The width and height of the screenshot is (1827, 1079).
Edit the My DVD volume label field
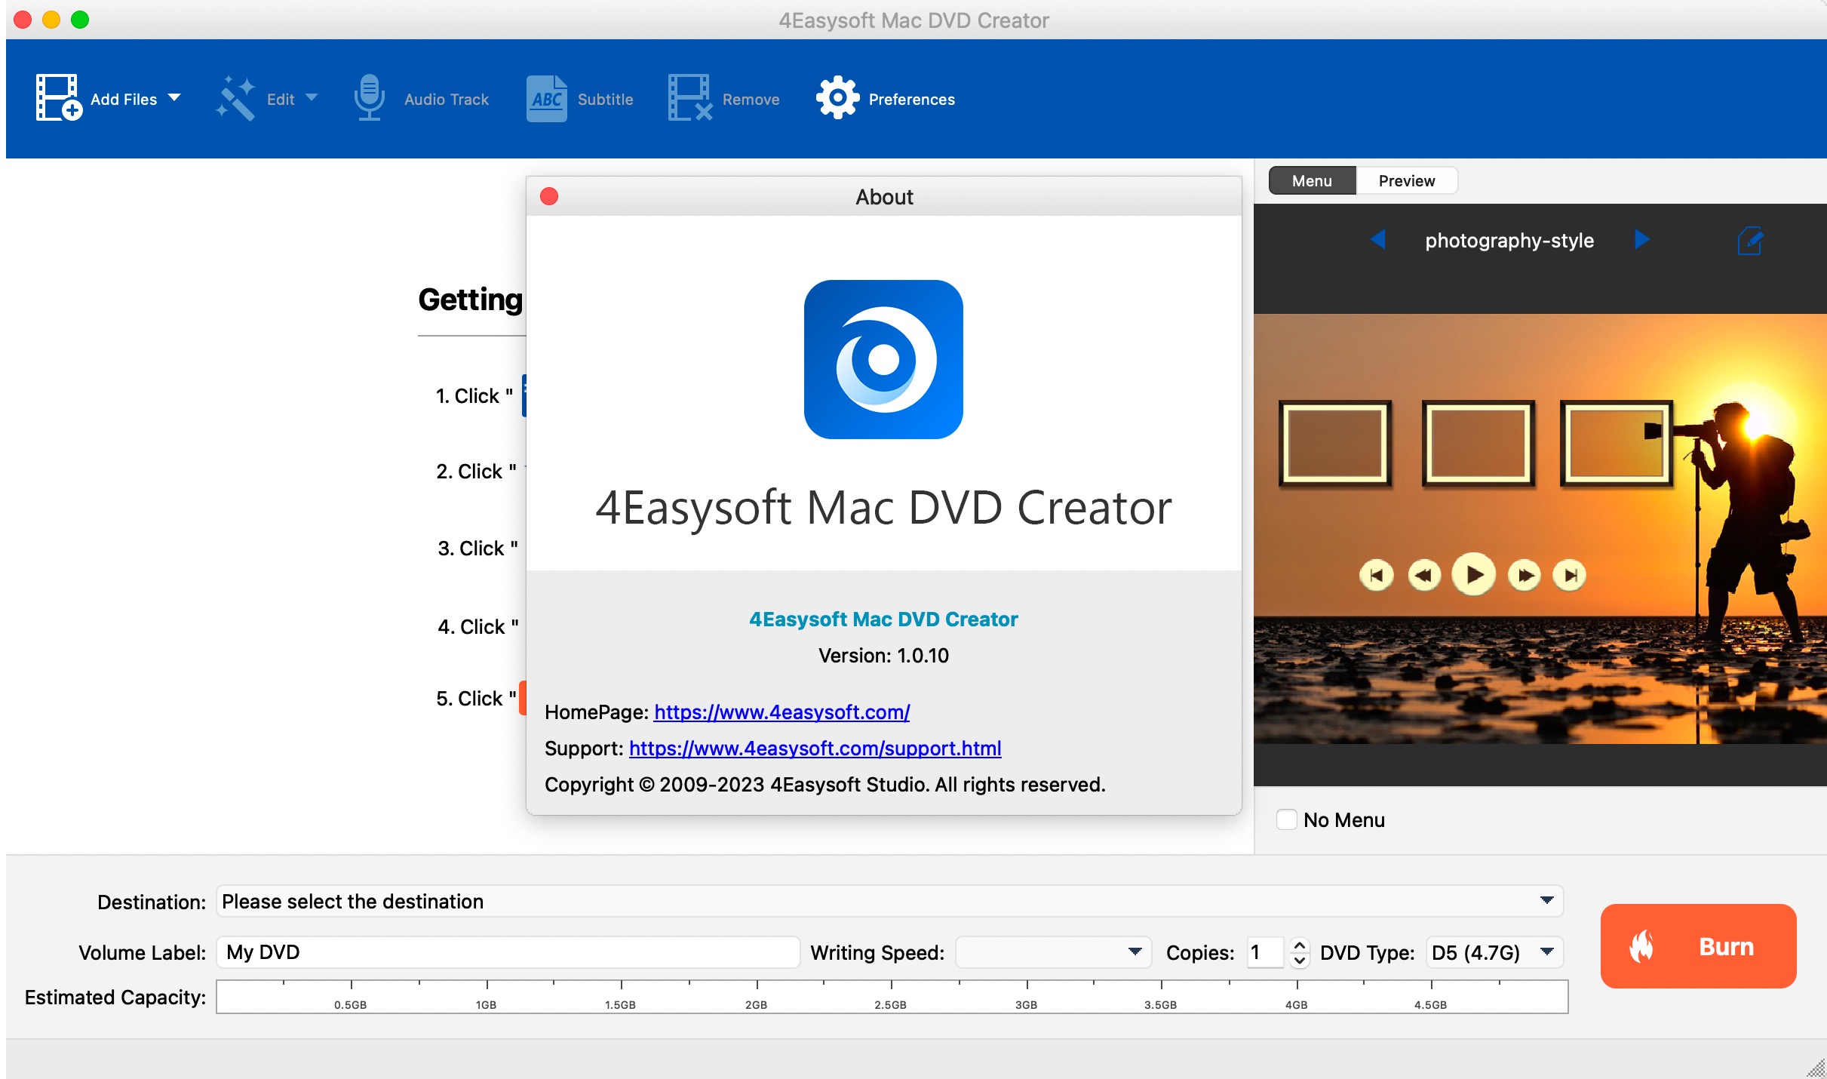point(508,952)
